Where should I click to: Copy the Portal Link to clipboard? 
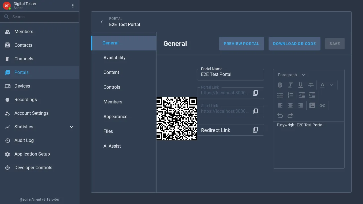[x=255, y=93]
